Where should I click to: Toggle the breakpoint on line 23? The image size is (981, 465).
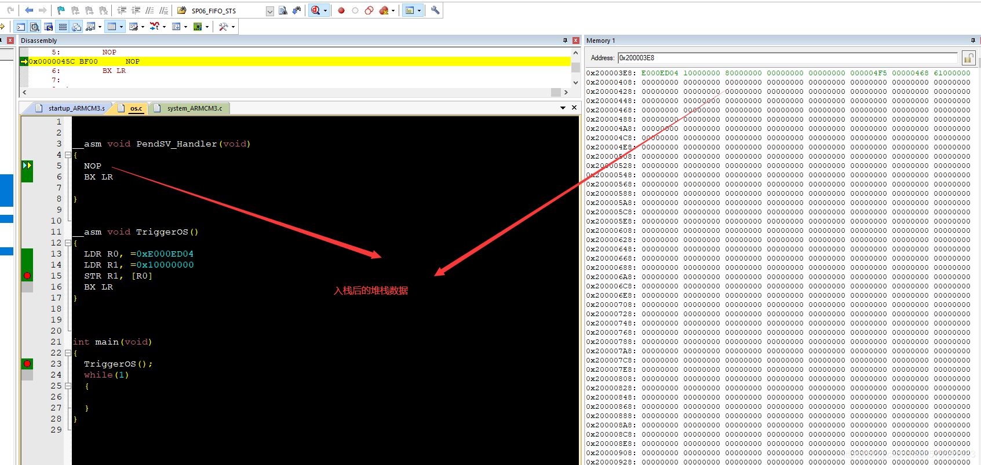(x=27, y=364)
